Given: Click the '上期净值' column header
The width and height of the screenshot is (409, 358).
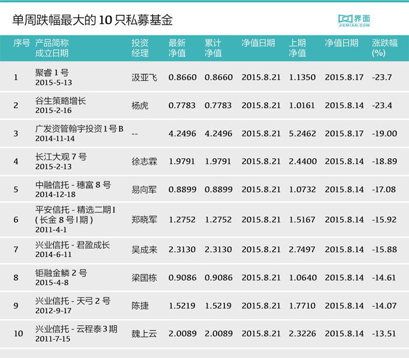Looking at the screenshot, I should (x=297, y=48).
